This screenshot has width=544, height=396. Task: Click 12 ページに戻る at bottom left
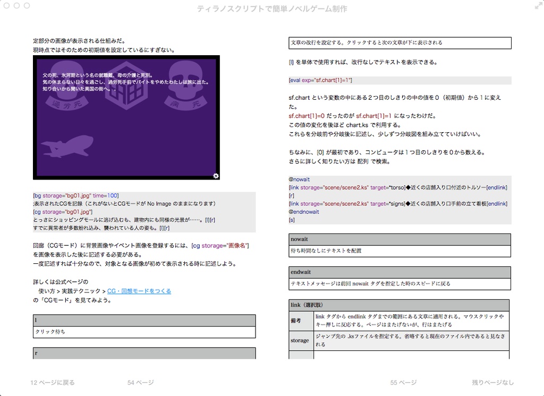(53, 383)
